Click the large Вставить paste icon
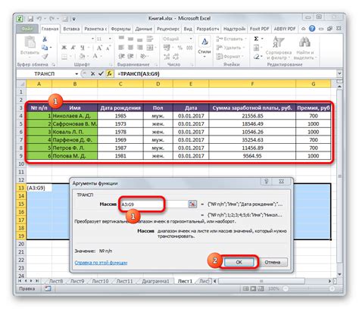 click(30, 42)
